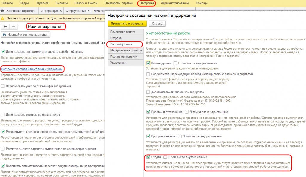The image size is (306, 177).
Task: Toggle Прогулы и неявки checkbox
Action: tap(148, 136)
